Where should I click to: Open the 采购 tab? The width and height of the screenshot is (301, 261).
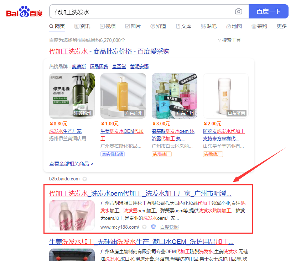point(259,26)
